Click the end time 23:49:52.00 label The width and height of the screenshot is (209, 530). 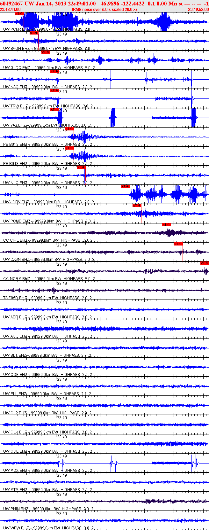point(198,10)
